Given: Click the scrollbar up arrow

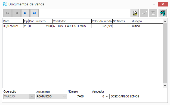Looking at the screenshot, I should click(x=165, y=21).
